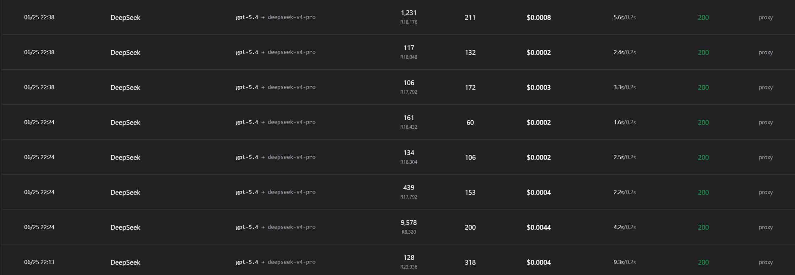
Task: Click status 200 in the 9.3s row
Action: (703, 262)
